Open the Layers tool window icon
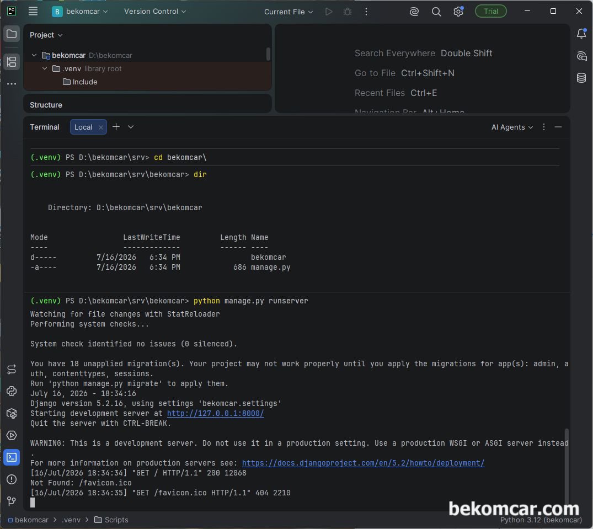This screenshot has height=529, width=593. click(12, 370)
